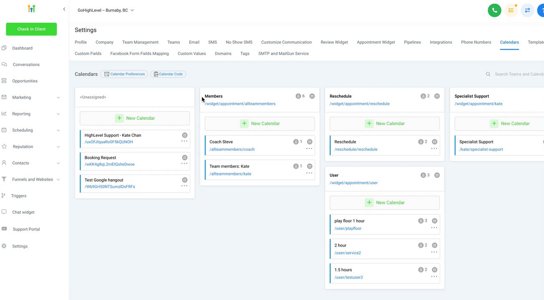
Task: Click the GoHighLevel logo
Action: [31, 9]
